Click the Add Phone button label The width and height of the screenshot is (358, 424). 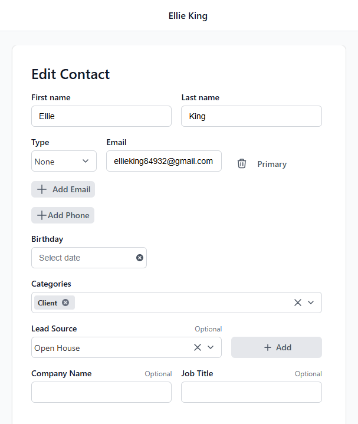68,215
